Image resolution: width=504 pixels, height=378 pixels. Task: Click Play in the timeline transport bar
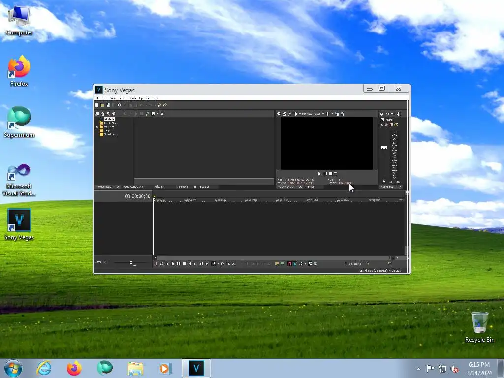coord(173,264)
